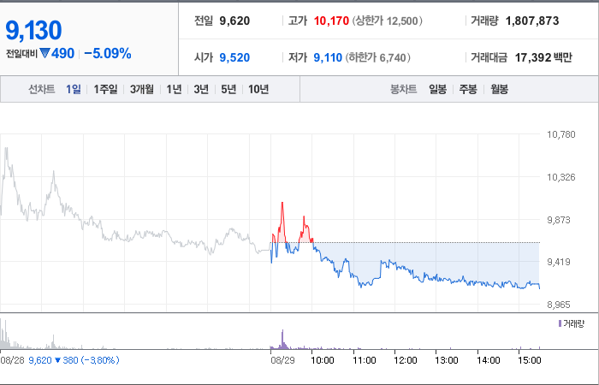Click the 시가 value 9,520

click(x=234, y=57)
